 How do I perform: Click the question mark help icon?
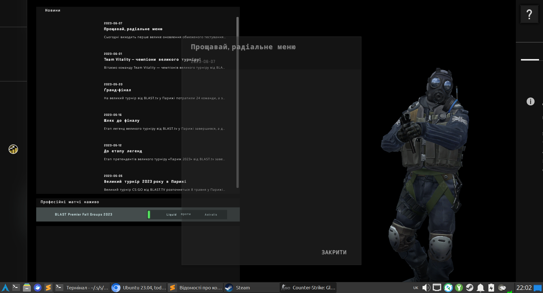click(529, 14)
